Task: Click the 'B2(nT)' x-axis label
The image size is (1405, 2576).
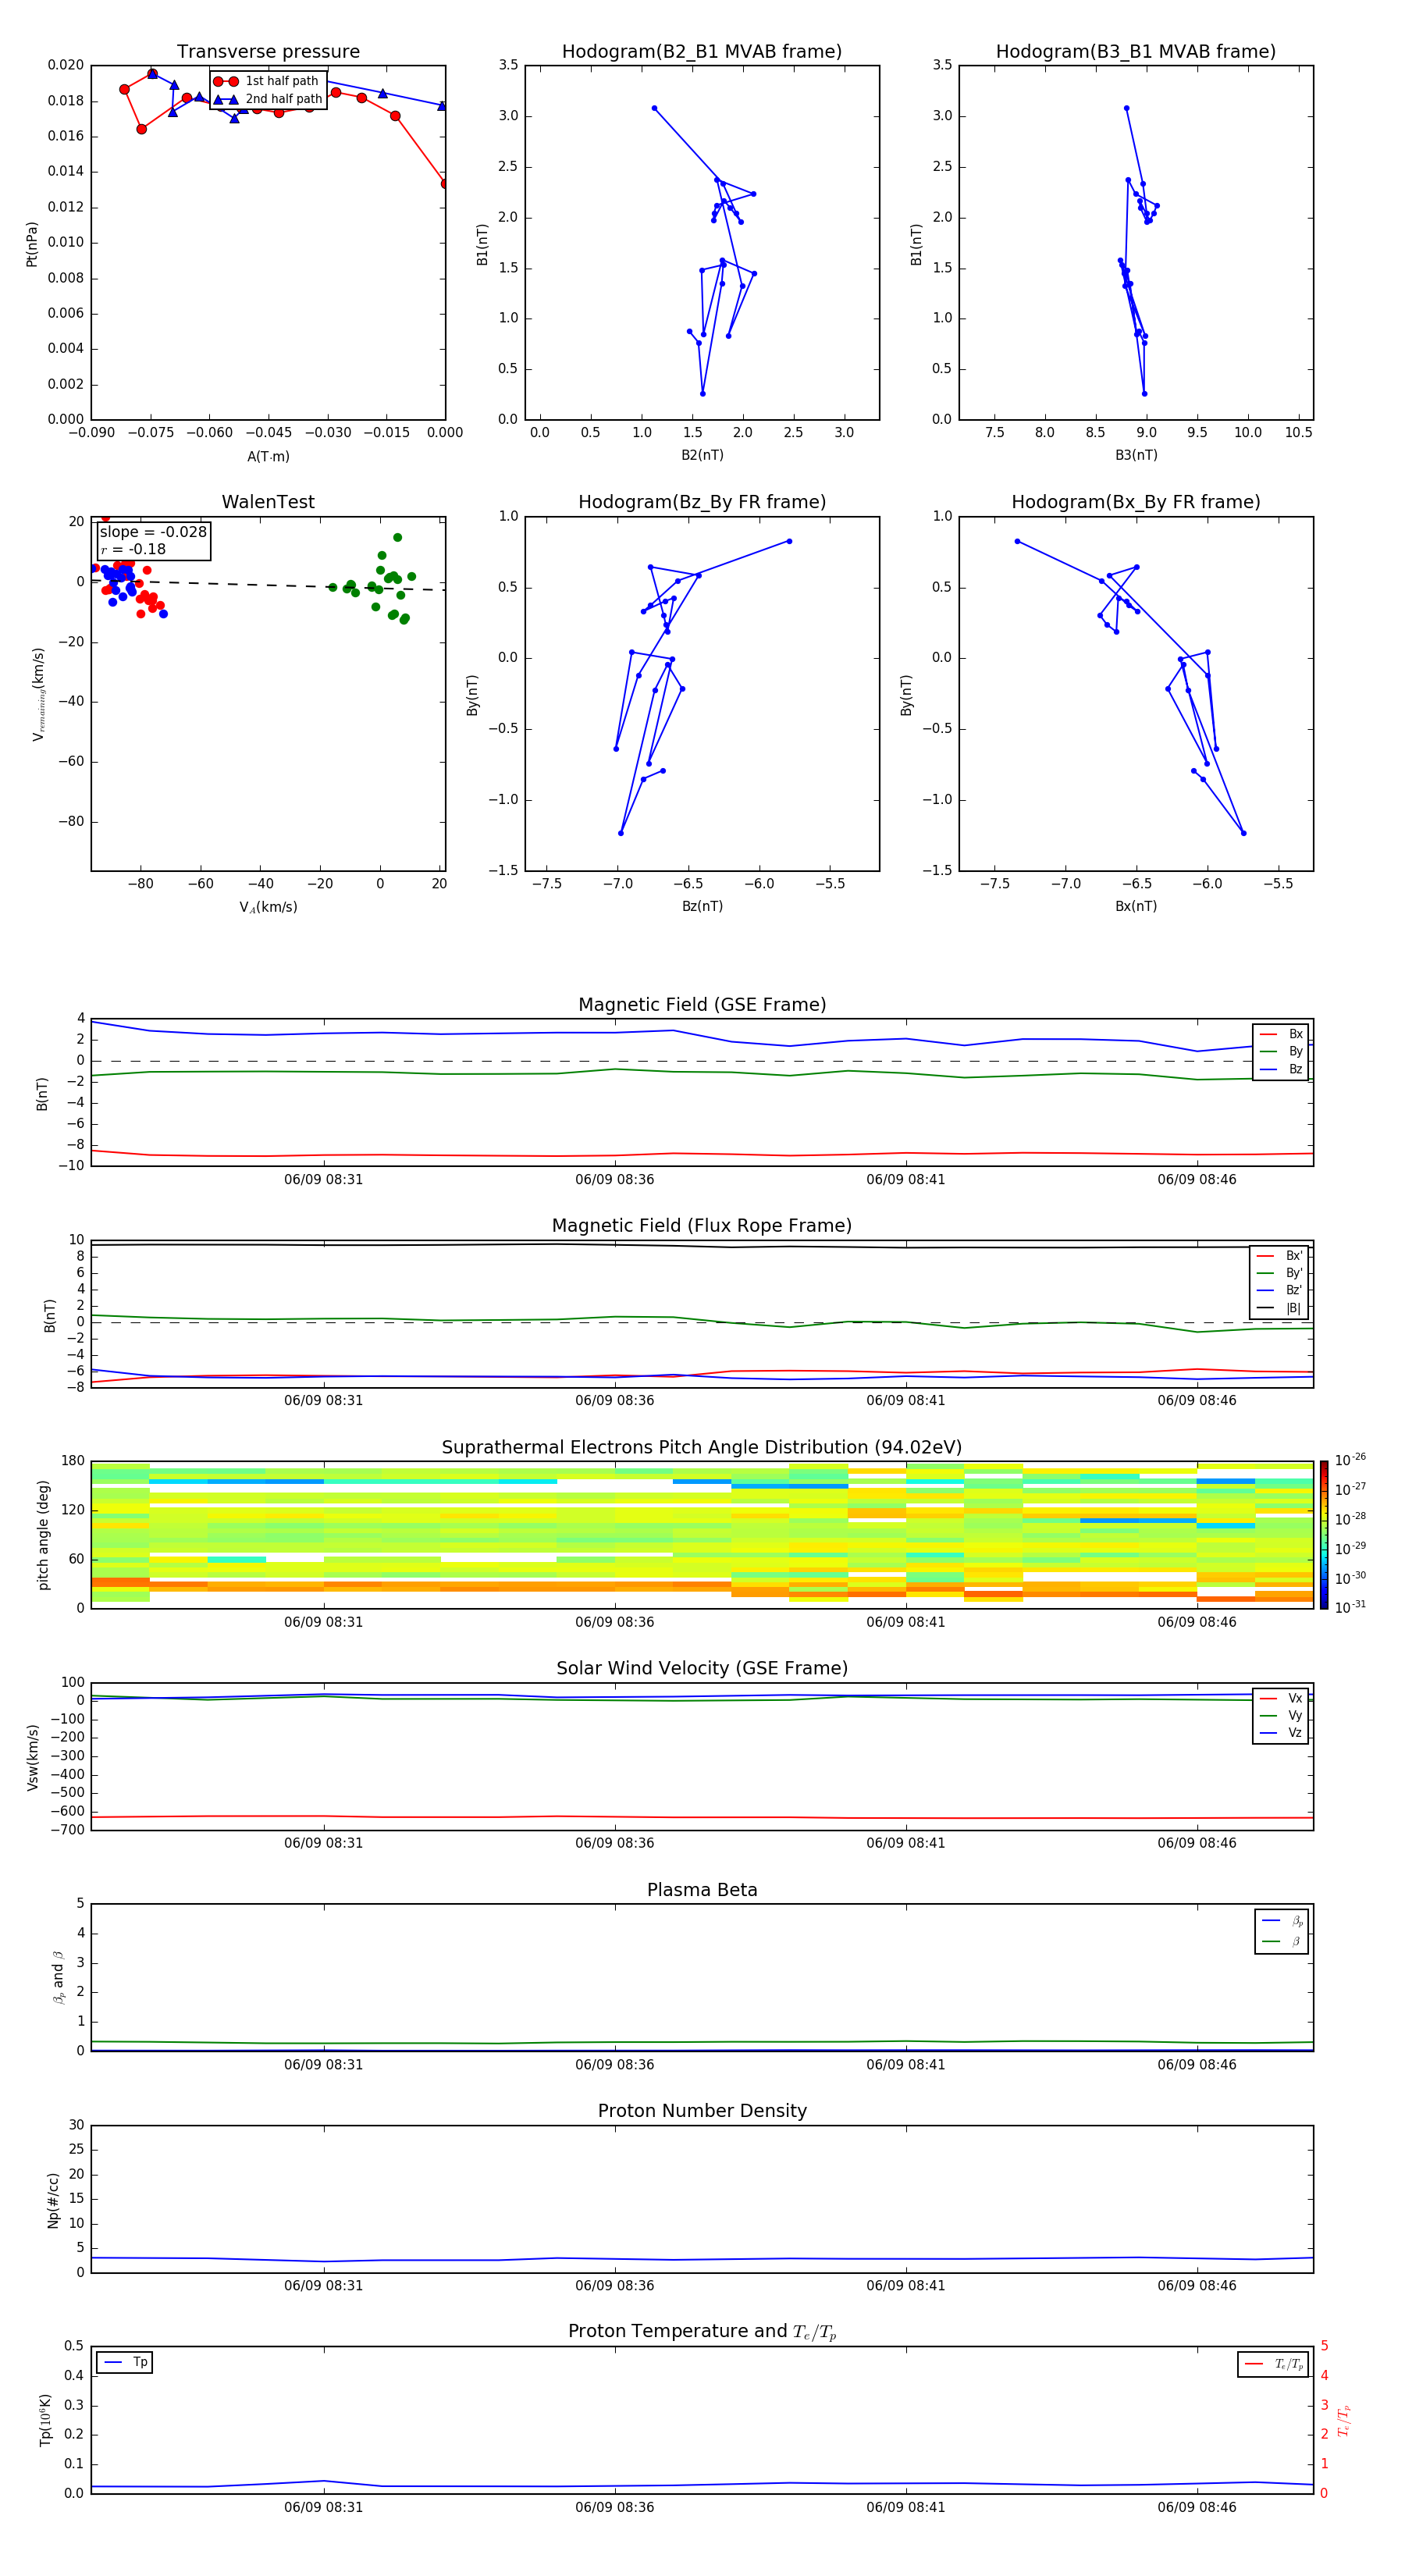Action: (x=702, y=455)
